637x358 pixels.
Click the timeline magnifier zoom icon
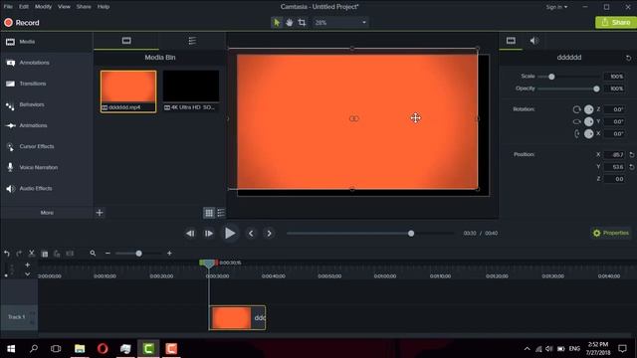click(93, 254)
